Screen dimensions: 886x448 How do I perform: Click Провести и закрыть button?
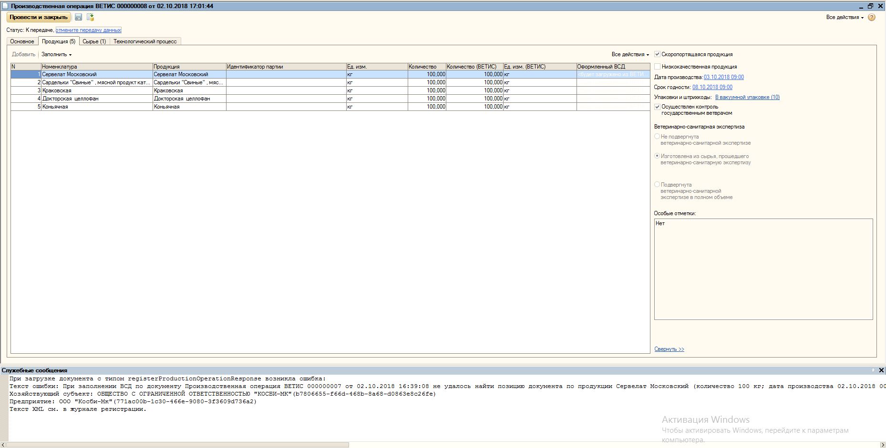pyautogui.click(x=39, y=17)
